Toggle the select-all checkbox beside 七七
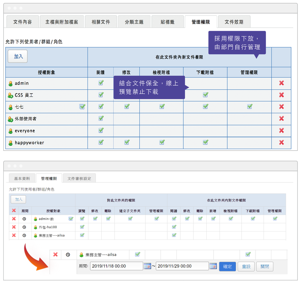This screenshot has height=285, width=301. pos(82,107)
